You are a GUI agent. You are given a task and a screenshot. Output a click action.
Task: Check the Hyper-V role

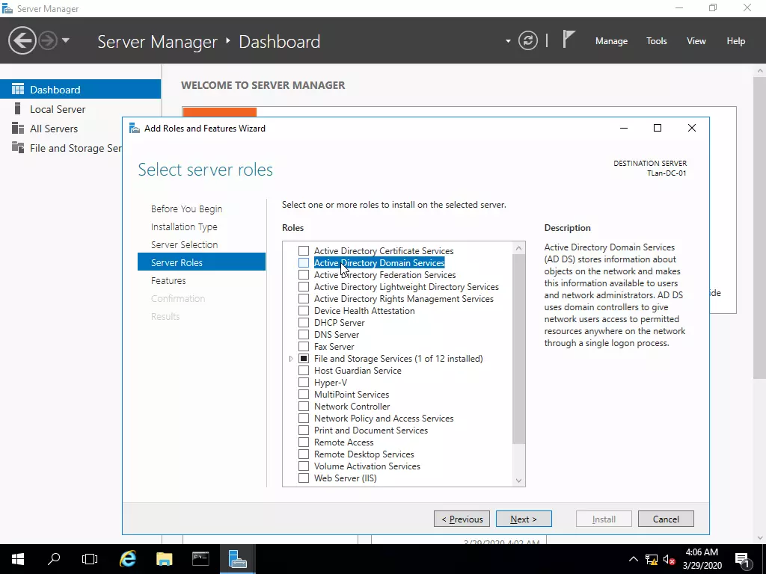(304, 382)
